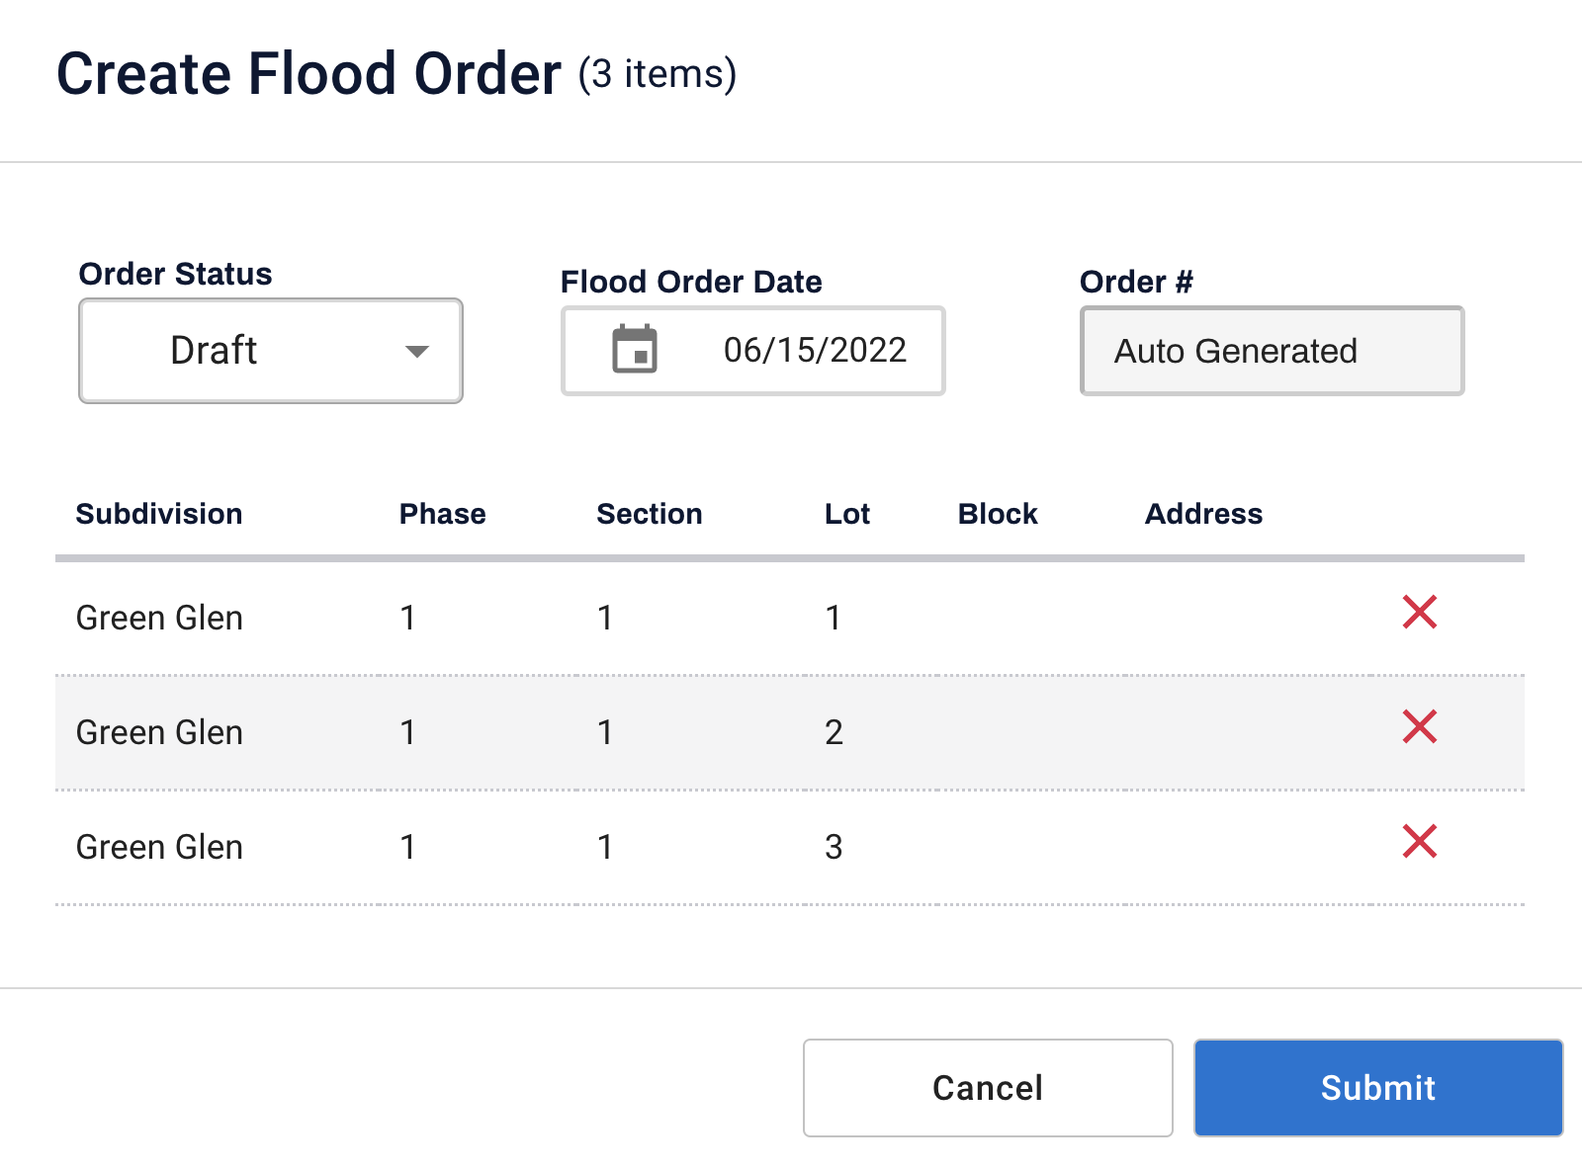Viewport: 1582px width, 1170px height.
Task: Click the Order Status dropdown arrow icon
Action: tap(419, 351)
